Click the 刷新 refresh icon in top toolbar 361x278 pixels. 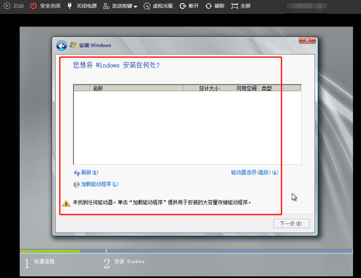(x=209, y=6)
